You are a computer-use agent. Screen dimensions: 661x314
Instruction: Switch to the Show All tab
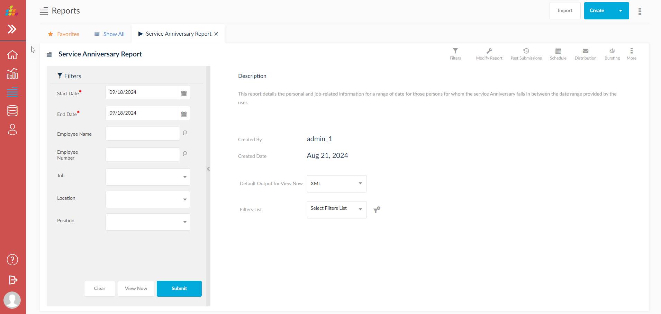[x=109, y=34]
